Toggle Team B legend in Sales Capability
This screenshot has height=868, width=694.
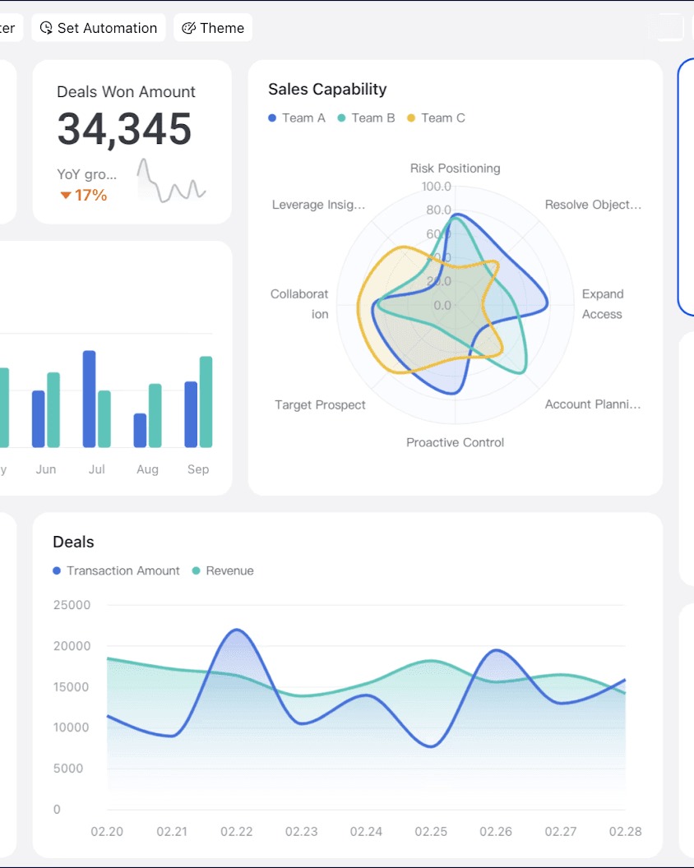coord(366,118)
